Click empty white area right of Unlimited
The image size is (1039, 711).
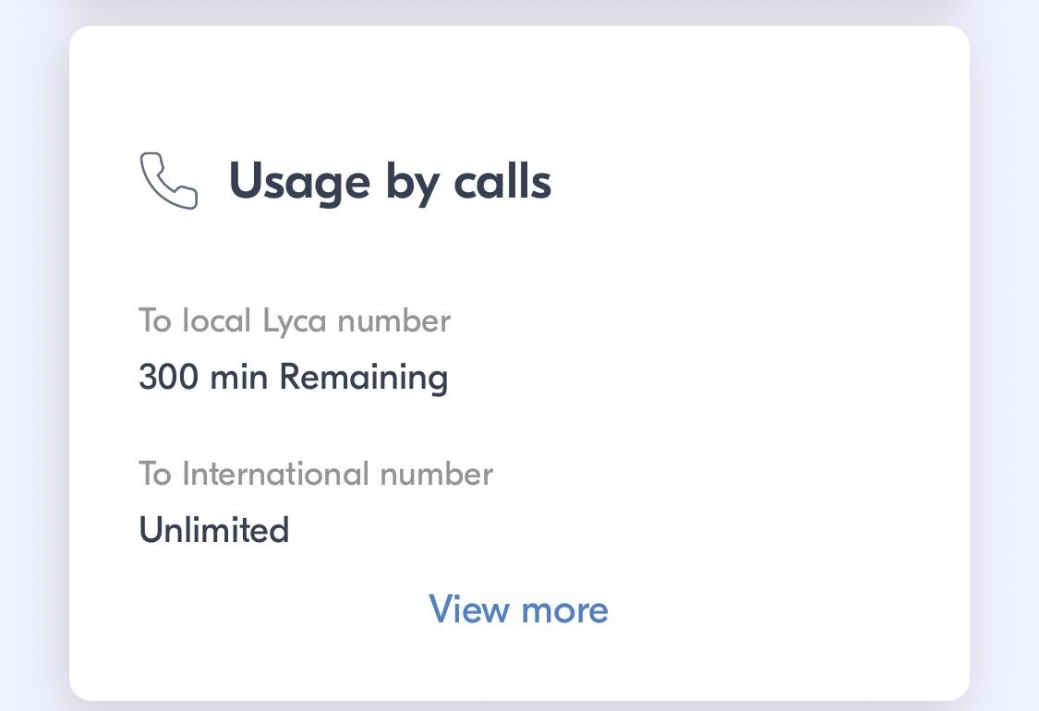[646, 530]
